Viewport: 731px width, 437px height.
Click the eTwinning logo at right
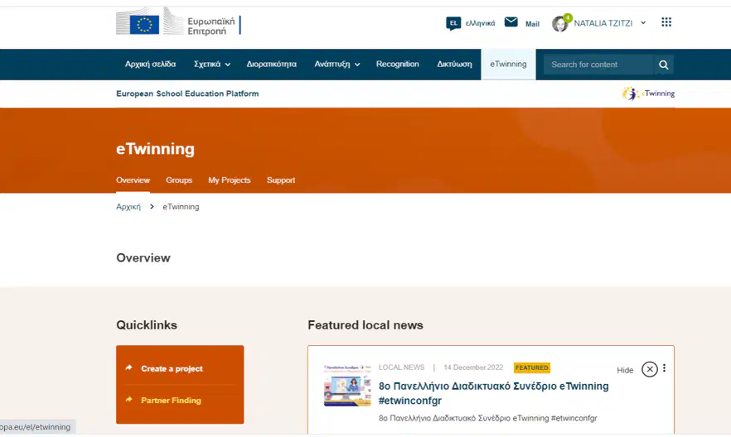pyautogui.click(x=648, y=94)
